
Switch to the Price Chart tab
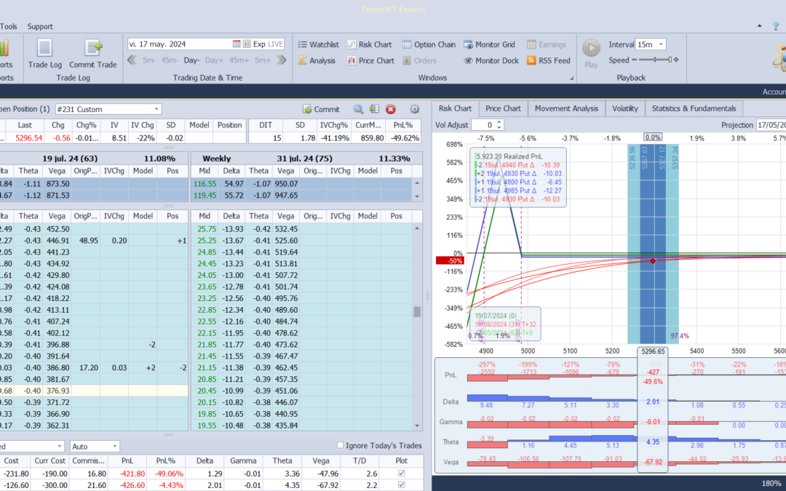click(x=504, y=108)
